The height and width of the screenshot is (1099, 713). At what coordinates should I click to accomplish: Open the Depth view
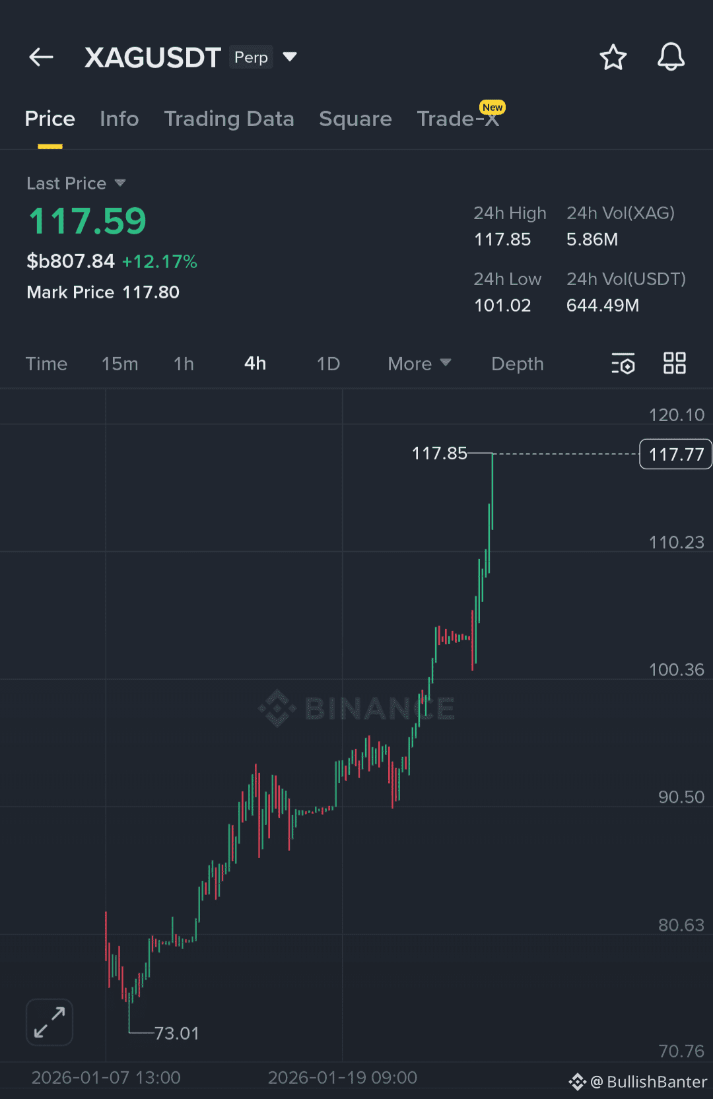click(517, 364)
